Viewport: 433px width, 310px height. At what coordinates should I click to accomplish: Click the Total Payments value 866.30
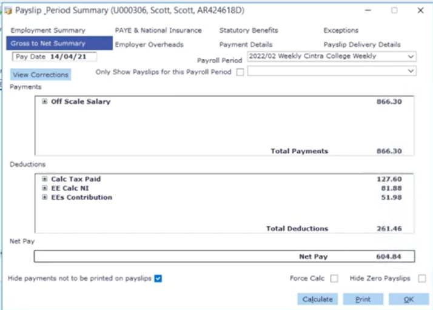coord(389,151)
